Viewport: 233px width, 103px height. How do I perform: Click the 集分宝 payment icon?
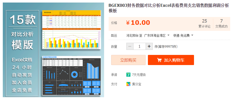coord(128,84)
